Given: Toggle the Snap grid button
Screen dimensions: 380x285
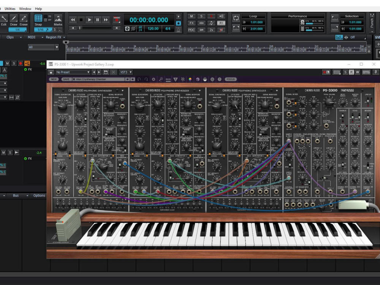Looking at the screenshot, I should [38, 18].
